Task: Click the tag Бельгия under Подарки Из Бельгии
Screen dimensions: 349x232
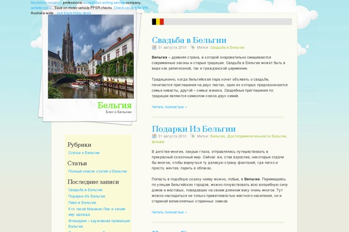Action: pos(218,136)
